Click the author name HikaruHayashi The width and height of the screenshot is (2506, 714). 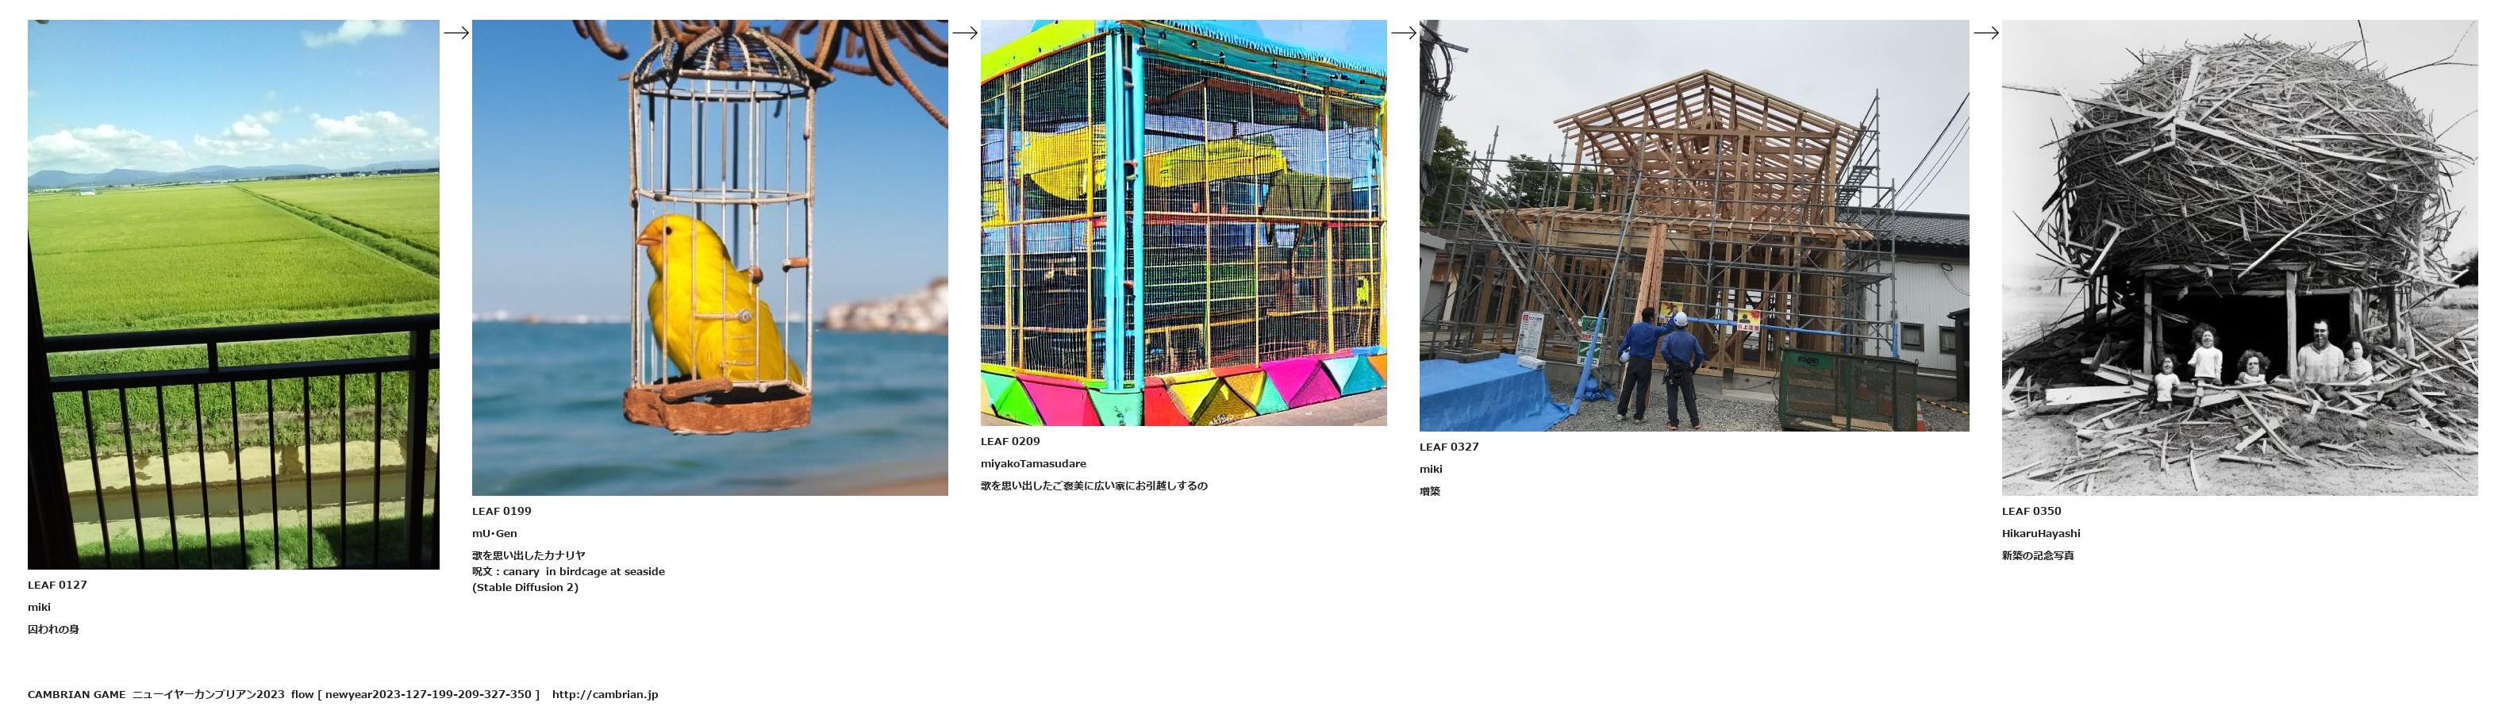coord(2041,533)
